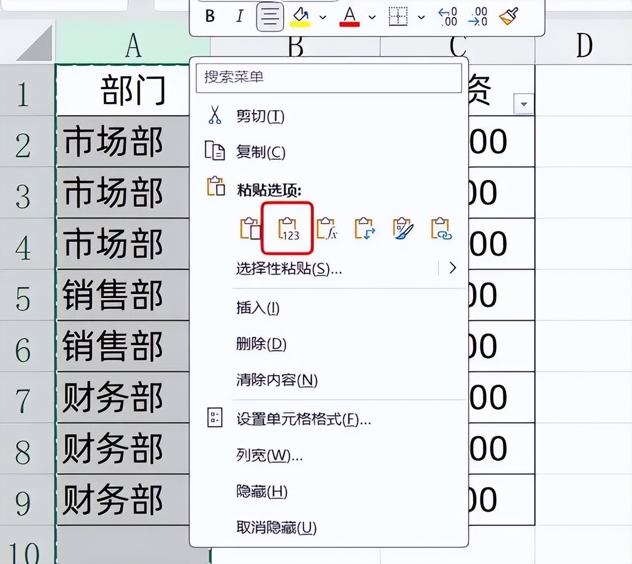Select row 5 header
This screenshot has height=564, width=632.
tap(27, 296)
